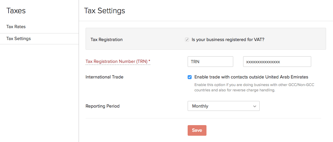Toggle the international trade checkbox

point(190,77)
